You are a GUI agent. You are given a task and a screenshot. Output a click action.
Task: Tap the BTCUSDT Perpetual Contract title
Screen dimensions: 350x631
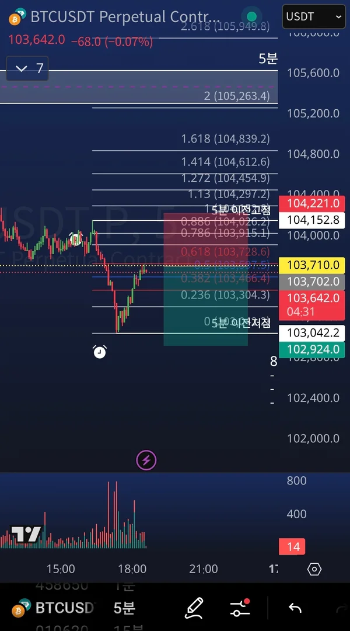(x=125, y=17)
